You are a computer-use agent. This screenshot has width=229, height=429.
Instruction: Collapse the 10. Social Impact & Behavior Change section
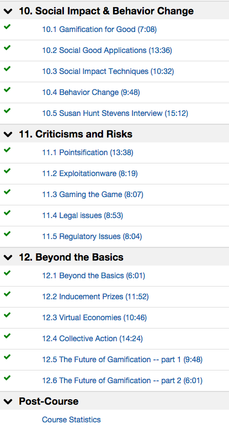coord(8,11)
